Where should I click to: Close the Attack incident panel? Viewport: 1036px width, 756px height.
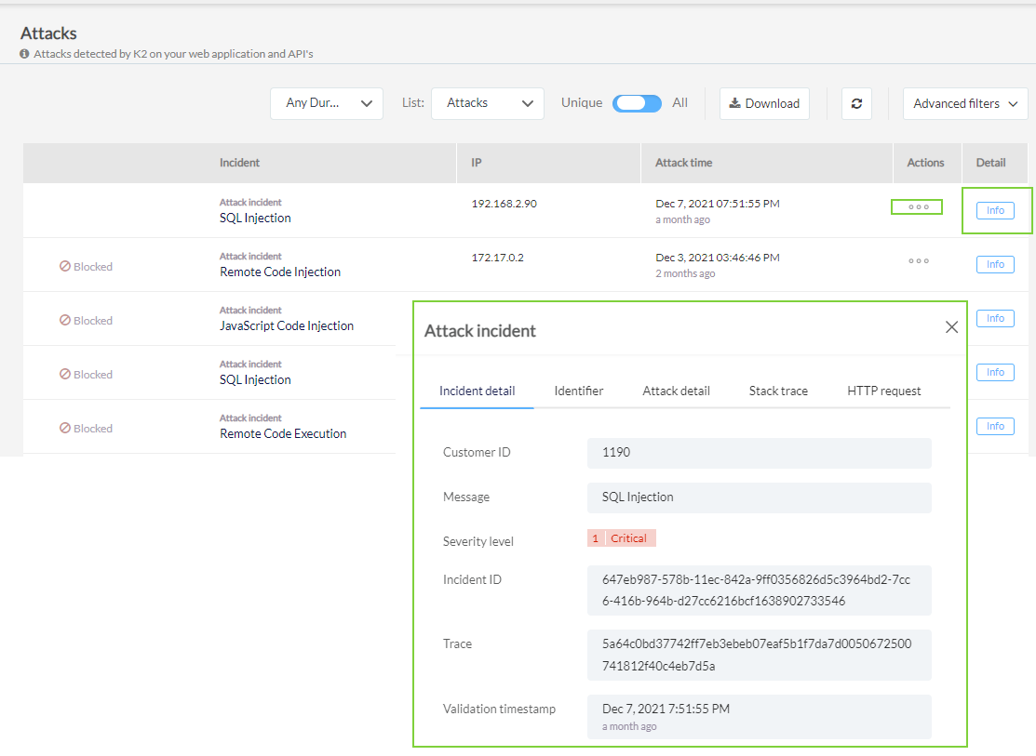(951, 327)
